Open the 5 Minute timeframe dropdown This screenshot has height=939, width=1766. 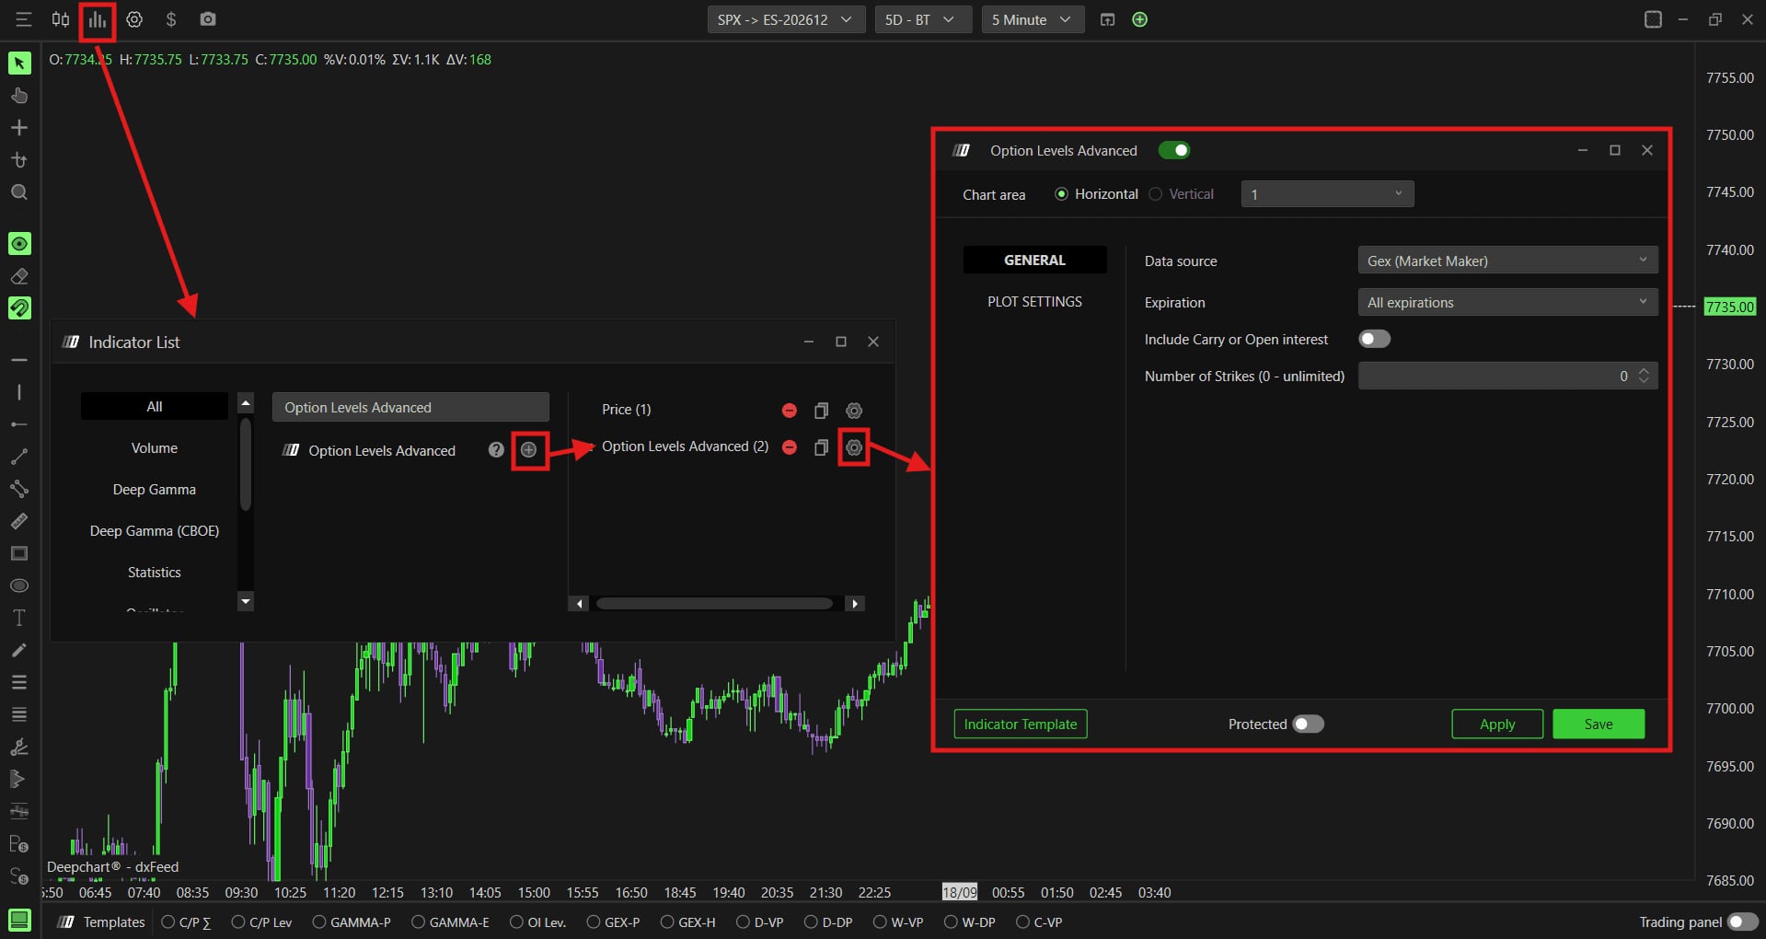[x=1033, y=19]
